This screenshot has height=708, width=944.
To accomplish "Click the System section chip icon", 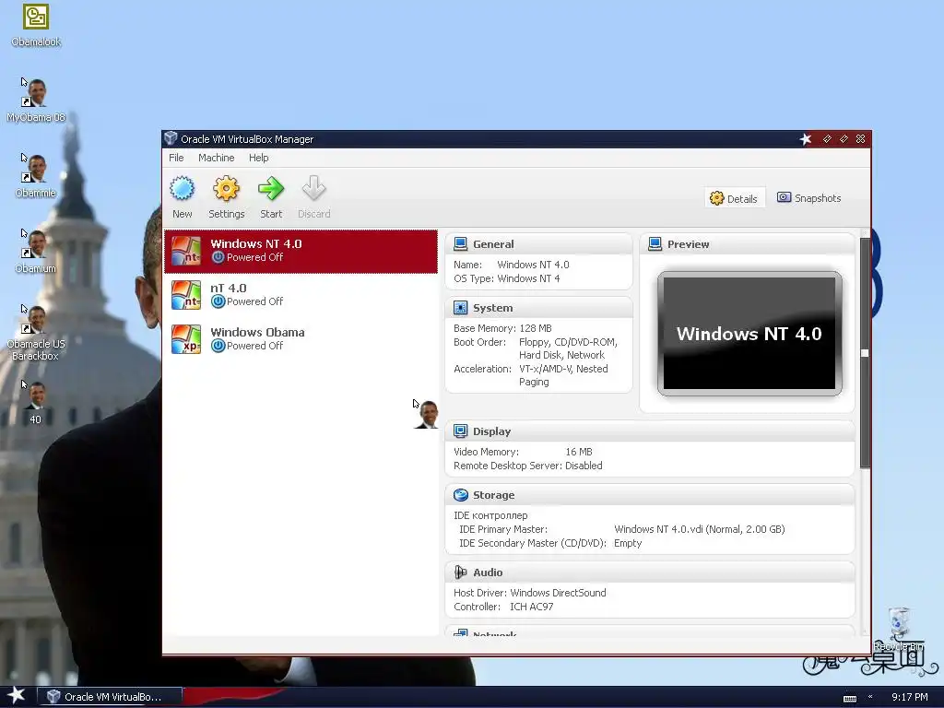I will click(x=461, y=308).
